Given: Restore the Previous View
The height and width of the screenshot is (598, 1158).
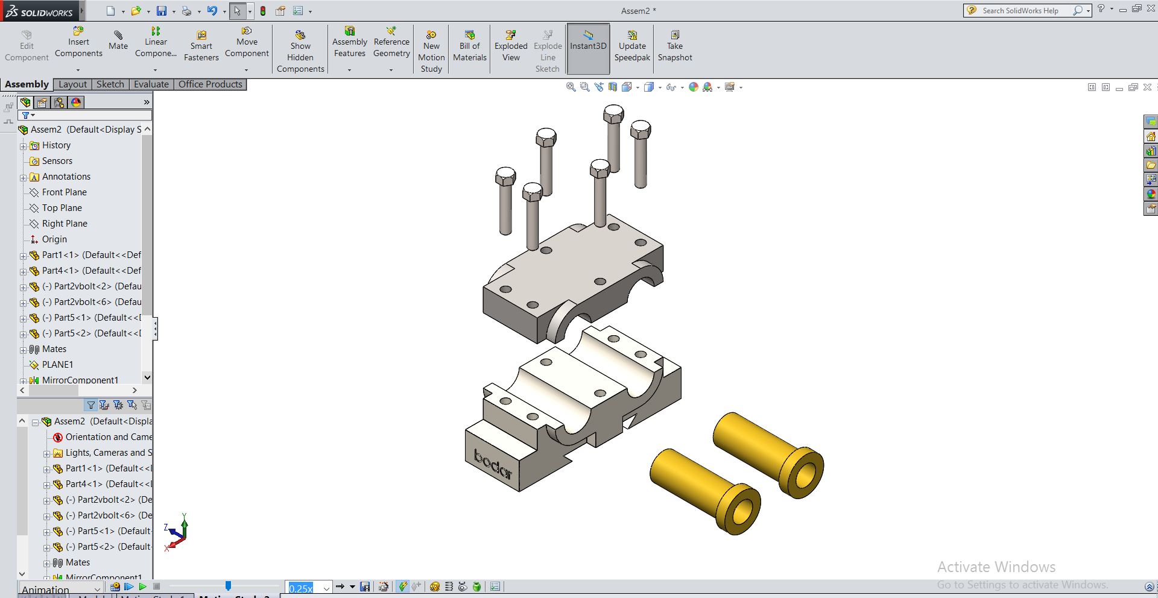Looking at the screenshot, I should pos(598,87).
